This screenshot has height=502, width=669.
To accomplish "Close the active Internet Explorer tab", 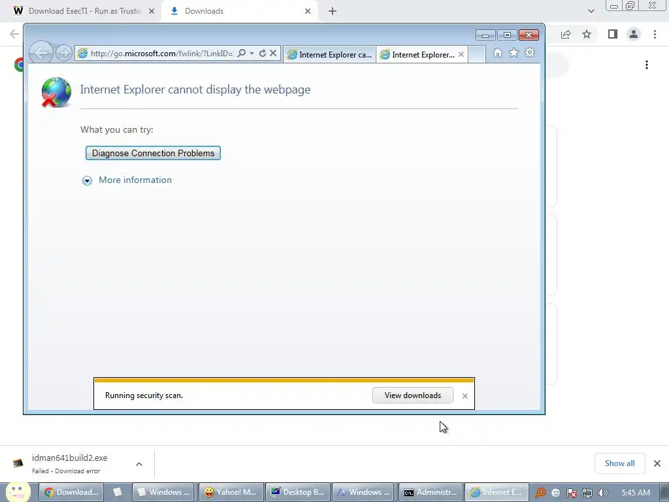I will (x=461, y=55).
